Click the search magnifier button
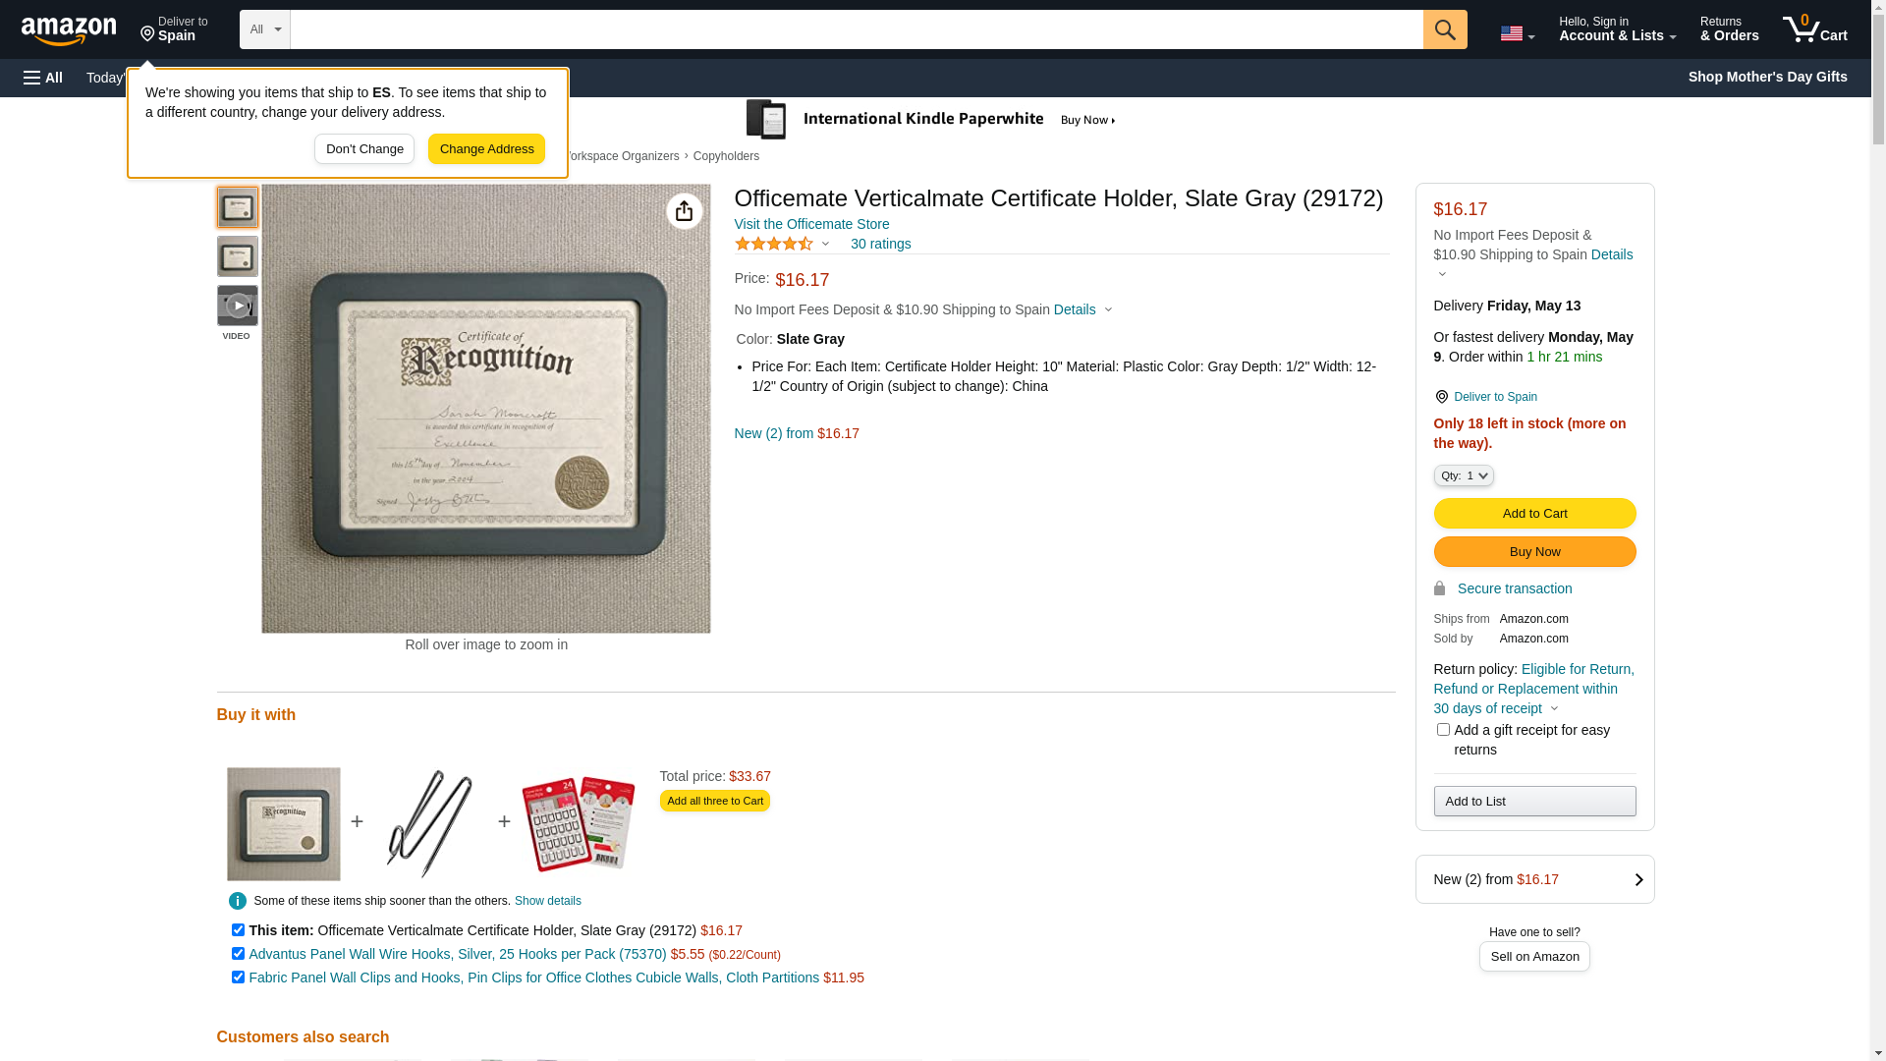Viewport: 1886px width, 1061px height. [1445, 29]
